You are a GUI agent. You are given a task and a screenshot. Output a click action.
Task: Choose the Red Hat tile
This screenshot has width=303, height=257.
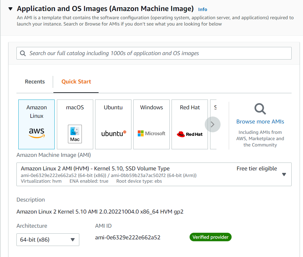[190, 124]
